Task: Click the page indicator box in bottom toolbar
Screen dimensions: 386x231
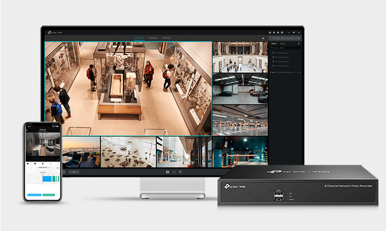Action: click(74, 172)
